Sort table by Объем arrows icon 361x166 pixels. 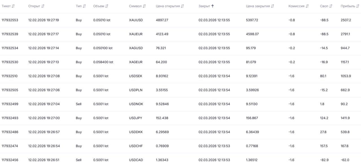[x=107, y=6]
